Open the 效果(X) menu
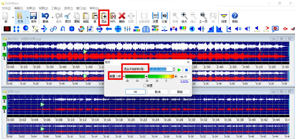This screenshot has height=139, width=295. (x=31, y=8)
